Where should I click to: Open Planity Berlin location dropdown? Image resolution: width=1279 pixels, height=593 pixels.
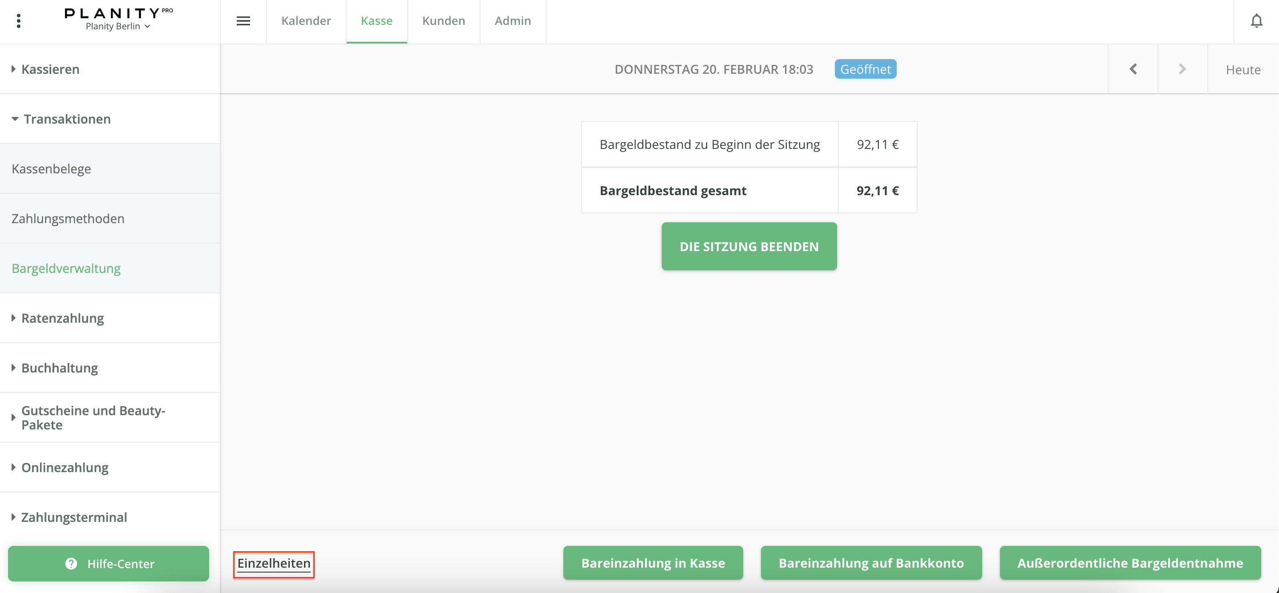point(117,26)
